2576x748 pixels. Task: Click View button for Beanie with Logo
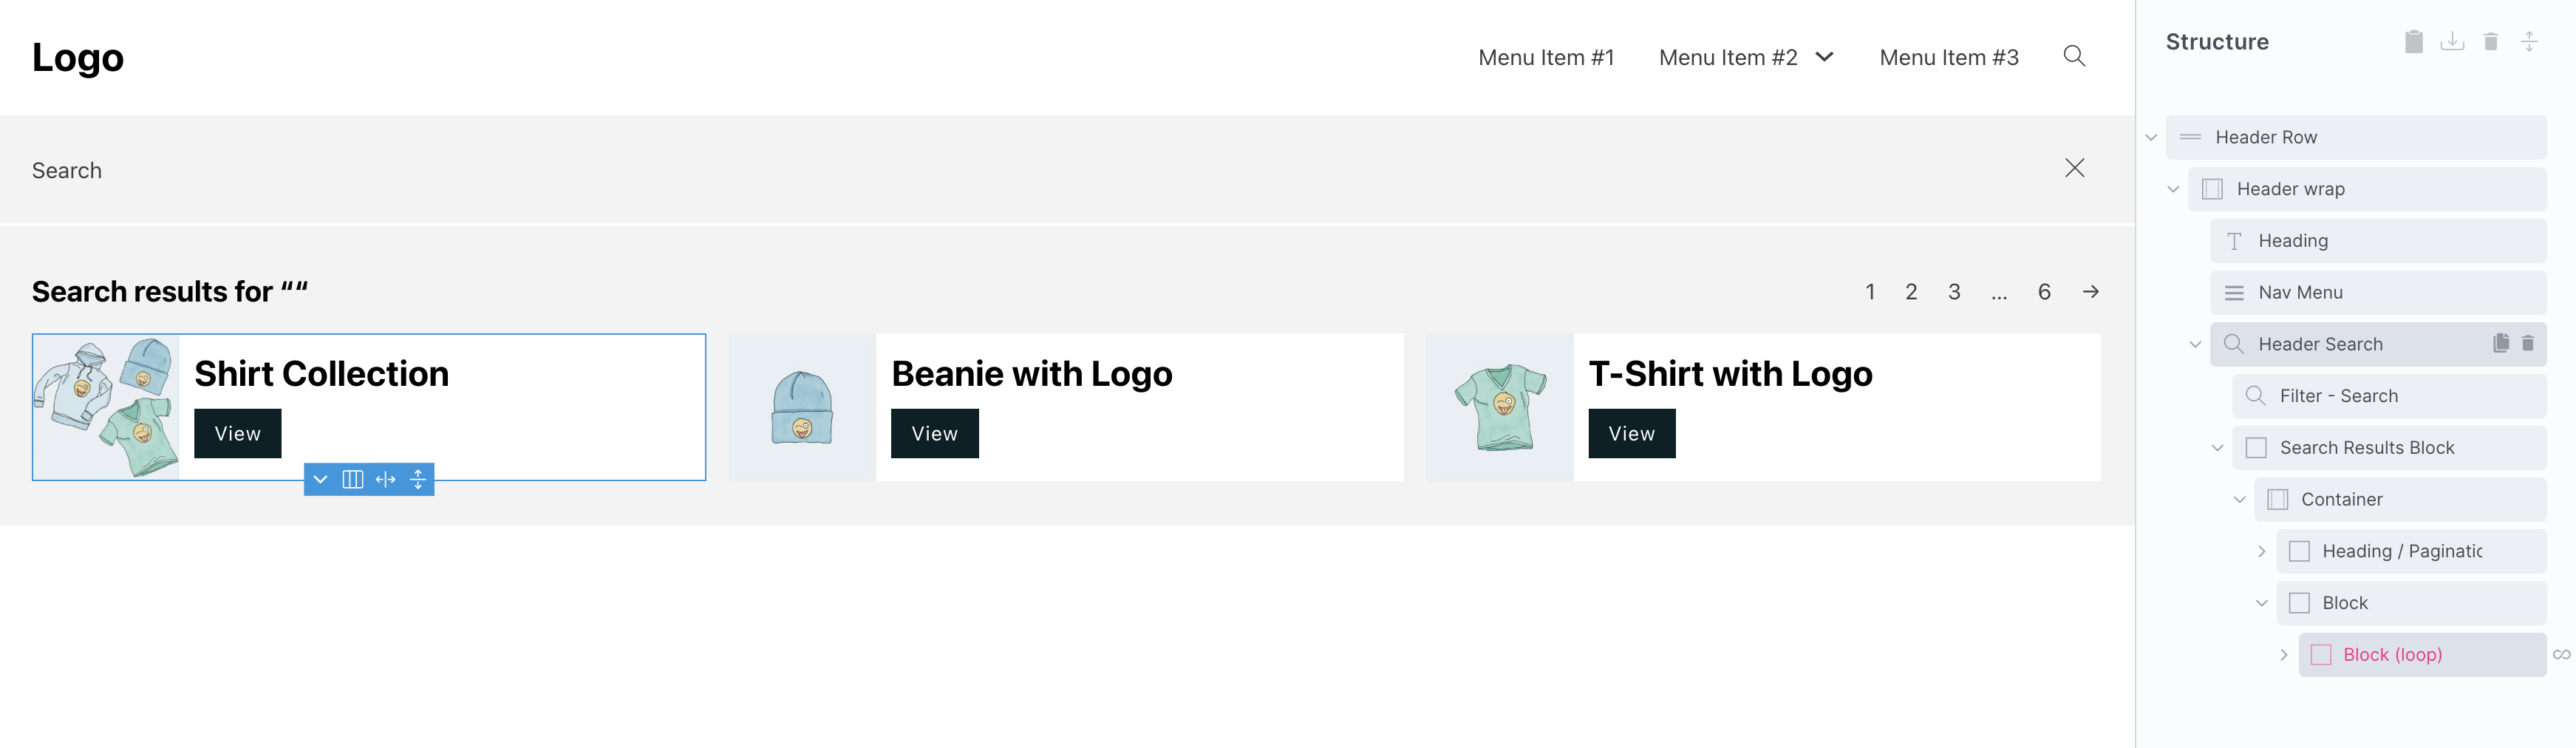coord(934,433)
